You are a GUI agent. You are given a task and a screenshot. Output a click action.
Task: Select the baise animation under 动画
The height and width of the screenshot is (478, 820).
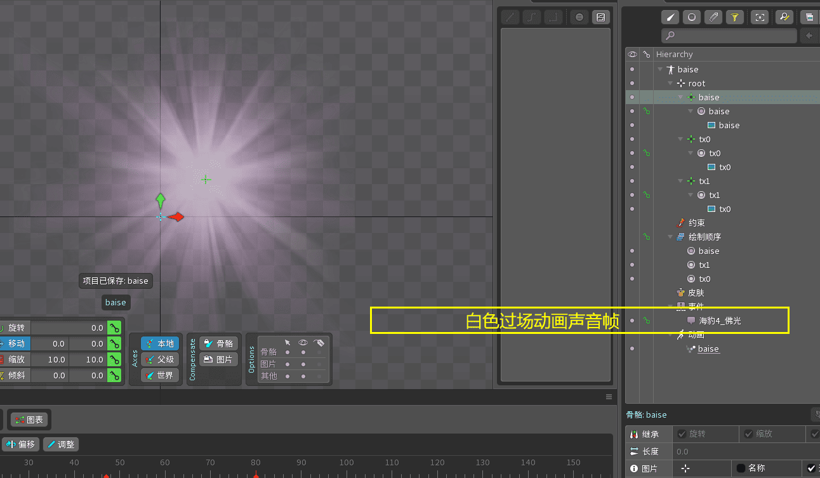[708, 349]
